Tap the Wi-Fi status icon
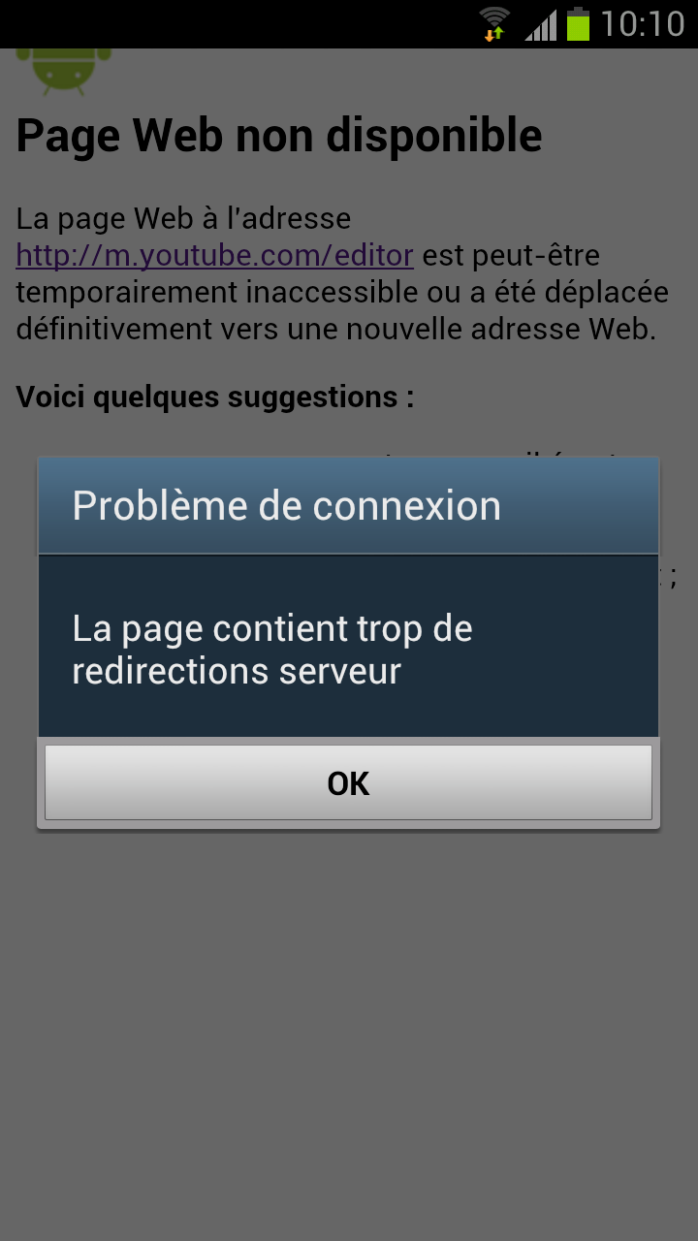The width and height of the screenshot is (698, 1241). [494, 17]
